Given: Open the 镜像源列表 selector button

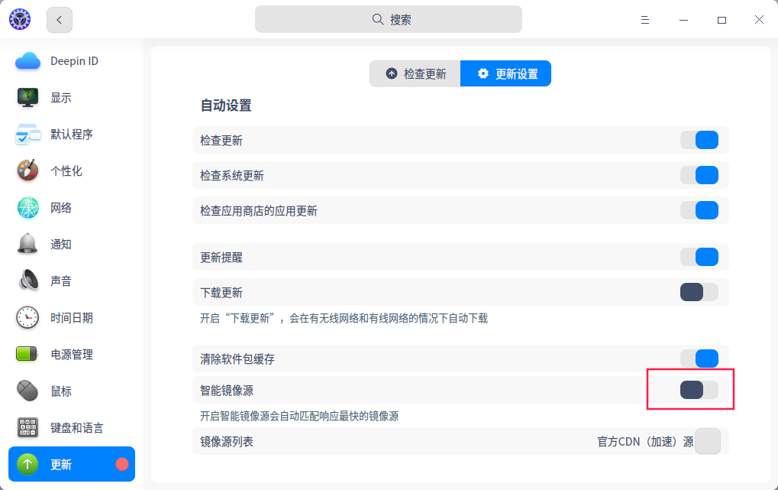Looking at the screenshot, I should click(708, 441).
